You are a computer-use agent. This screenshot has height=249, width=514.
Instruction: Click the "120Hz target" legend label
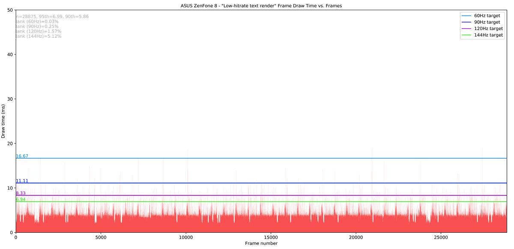tap(488, 28)
